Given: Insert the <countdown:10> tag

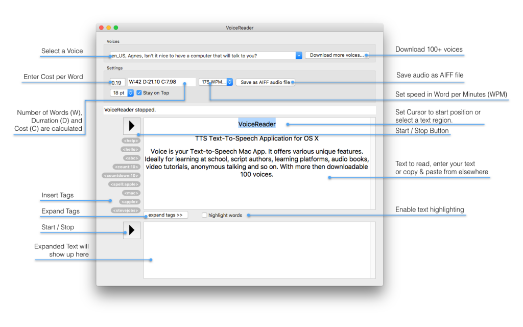Looking at the screenshot, I should (x=121, y=176).
